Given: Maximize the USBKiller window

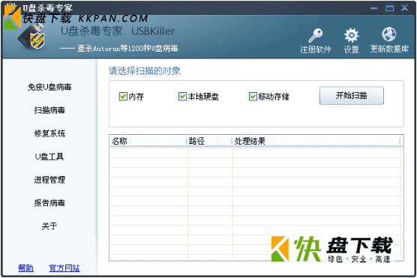Looking at the screenshot, I should 389,8.
